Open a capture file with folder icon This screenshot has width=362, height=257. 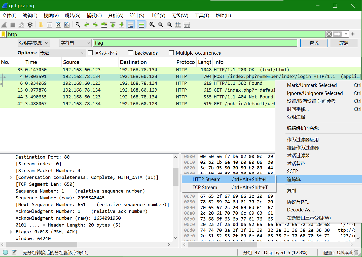coord(41,25)
